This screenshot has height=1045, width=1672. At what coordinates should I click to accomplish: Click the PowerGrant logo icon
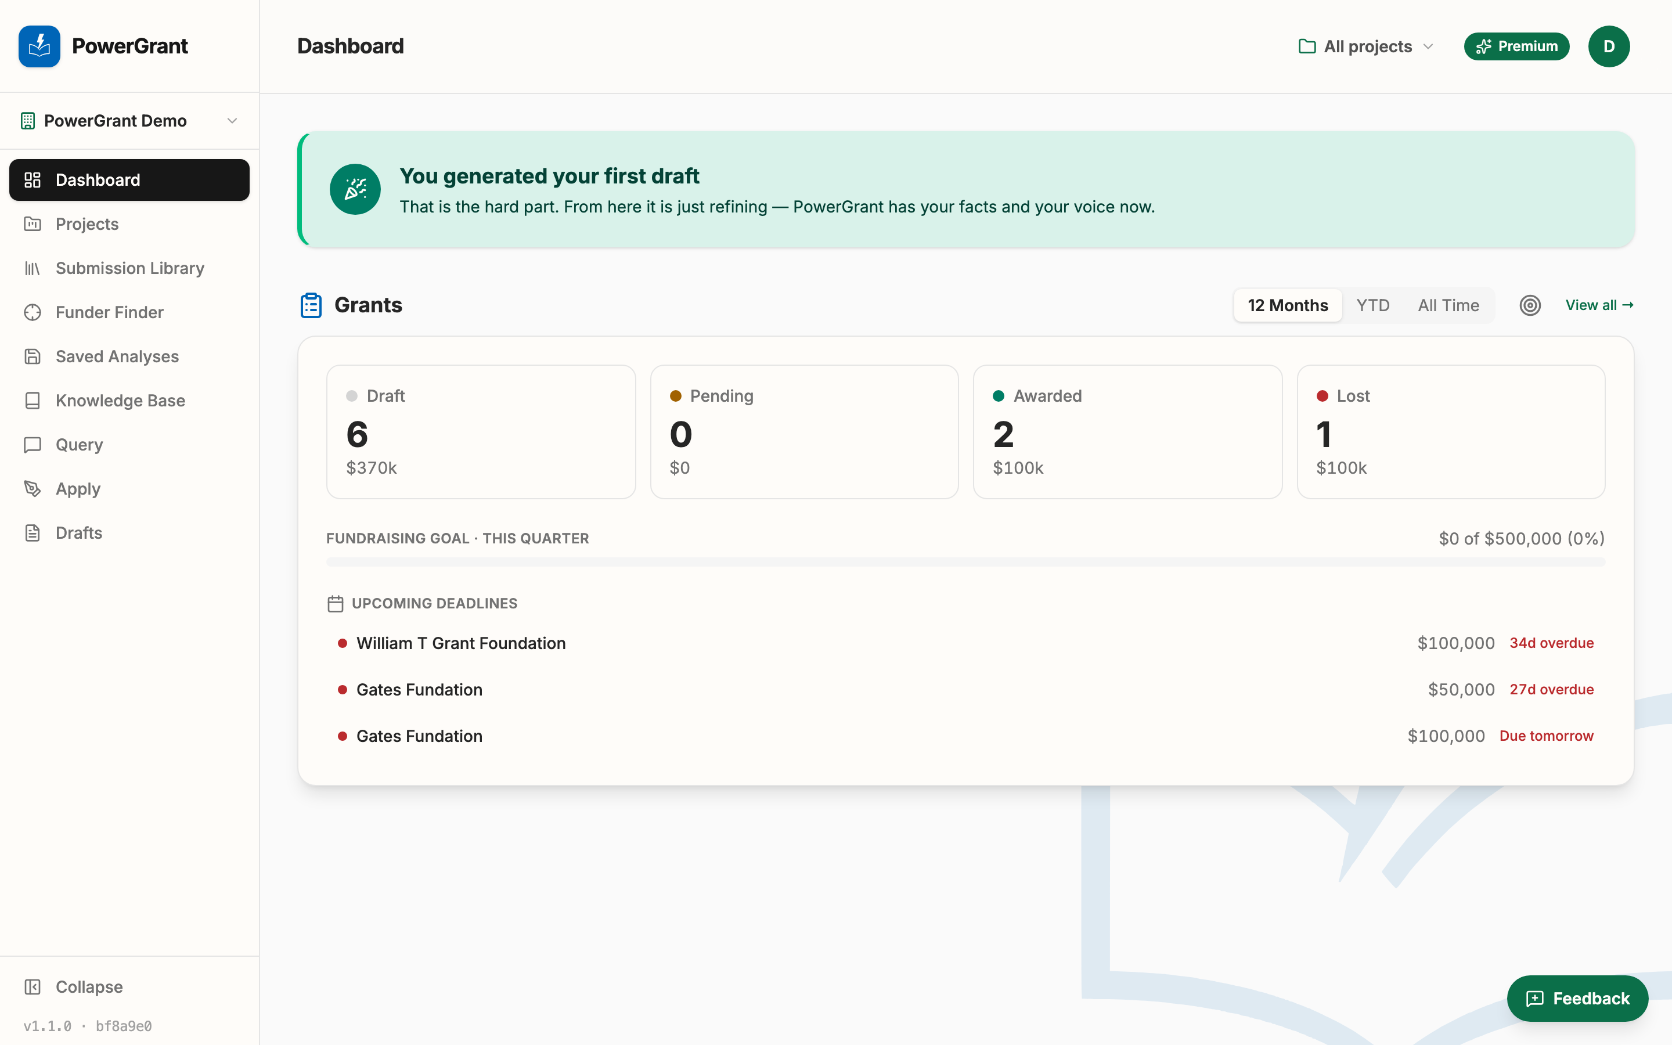(x=39, y=46)
